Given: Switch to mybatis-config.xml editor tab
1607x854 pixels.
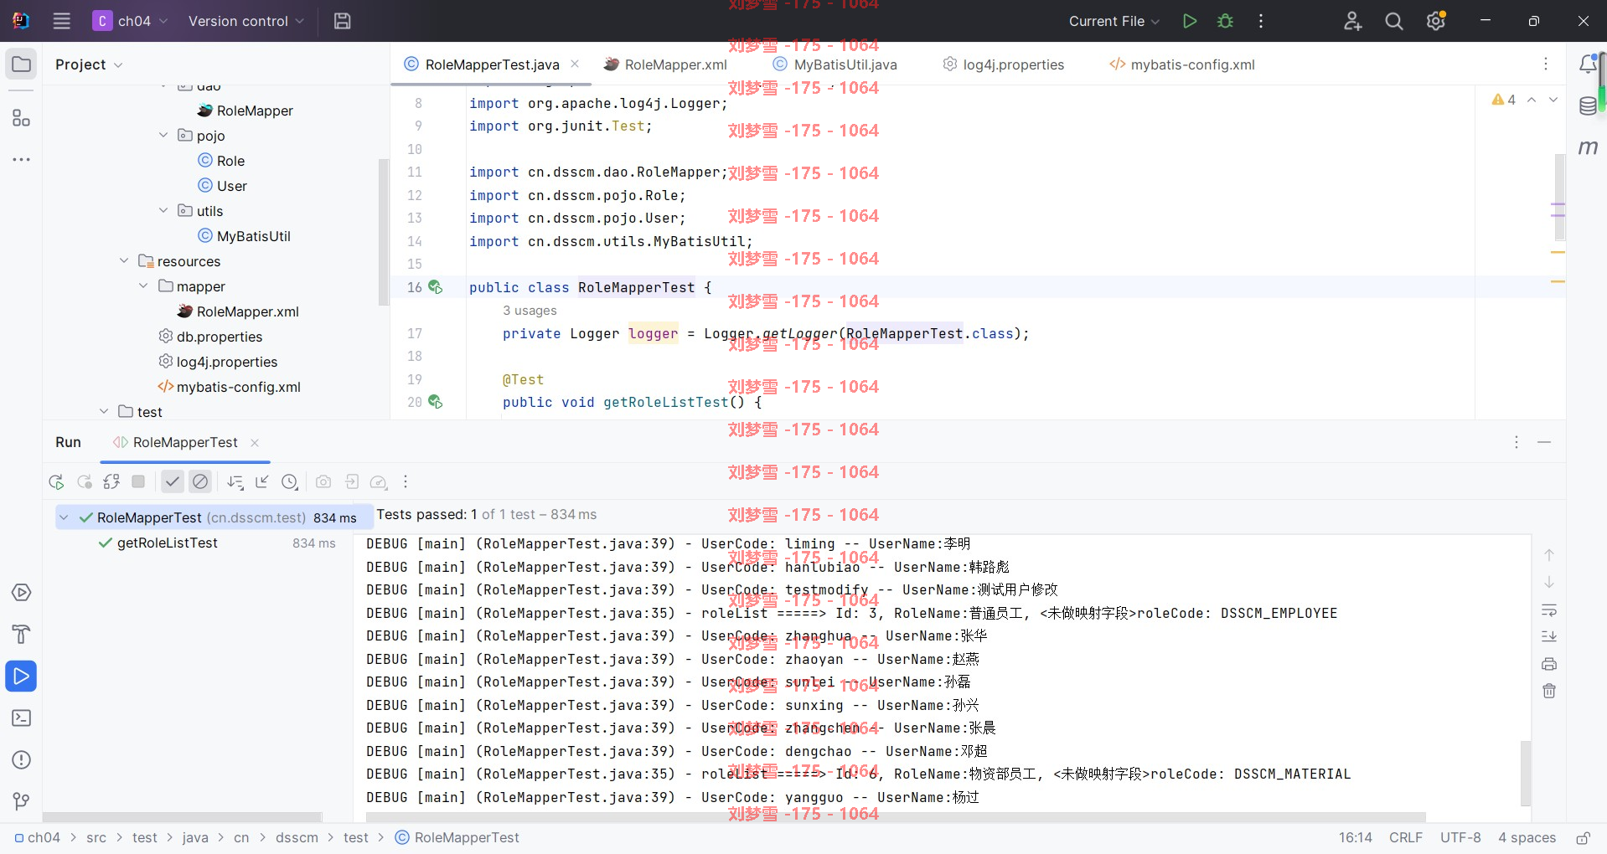Looking at the screenshot, I should 1182,64.
